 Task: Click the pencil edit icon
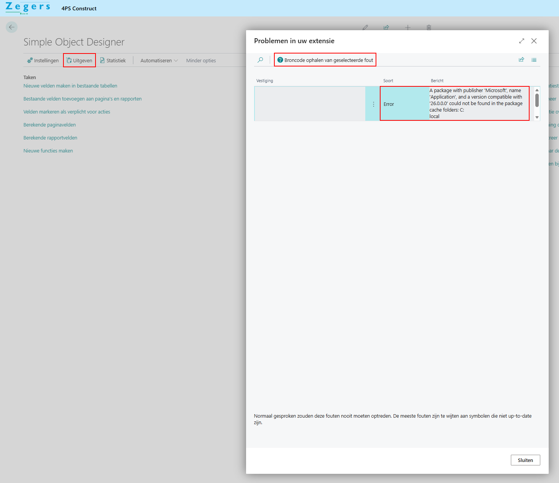click(x=365, y=28)
